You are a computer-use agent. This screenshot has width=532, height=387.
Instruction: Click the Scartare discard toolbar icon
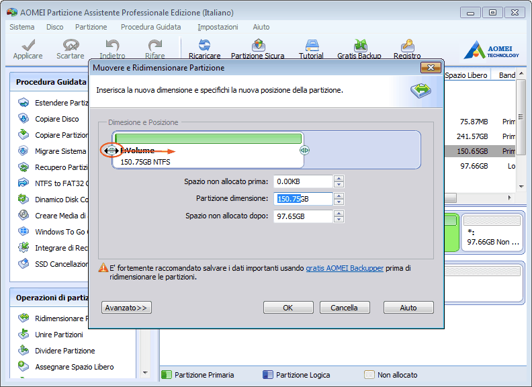[x=71, y=45]
